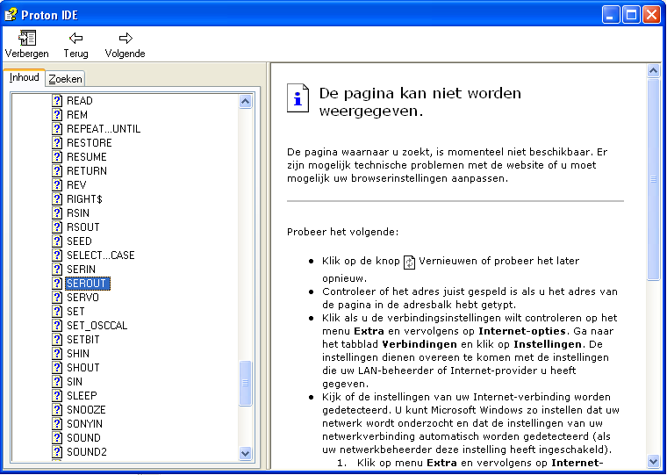Click the help icon beside SLEEP
The width and height of the screenshot is (667, 475).
(x=57, y=396)
